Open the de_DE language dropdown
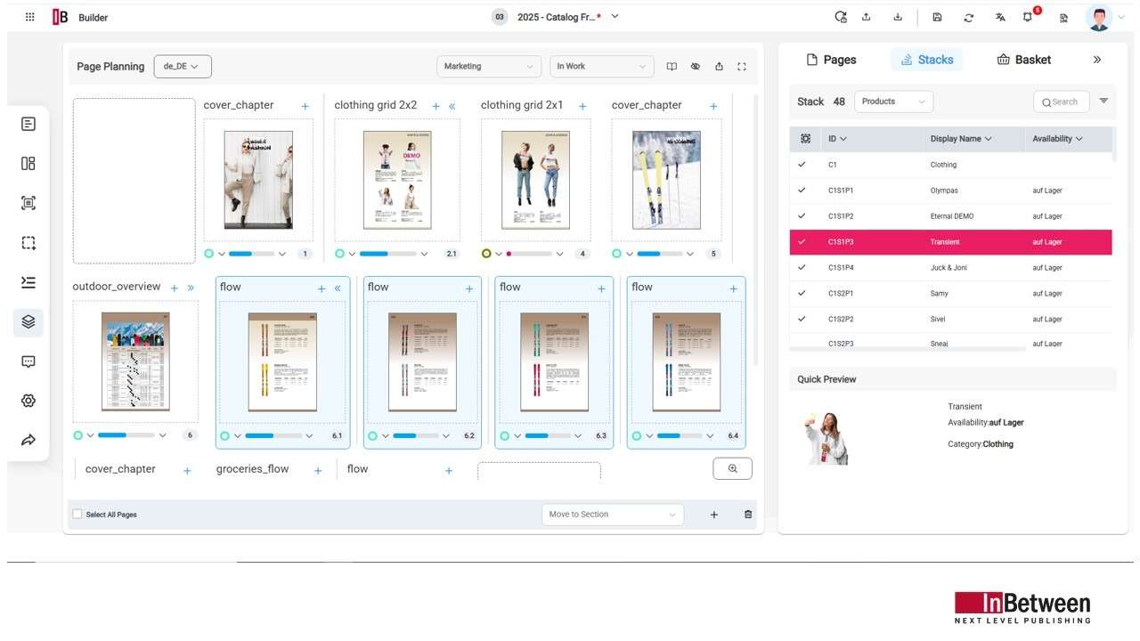 click(x=182, y=67)
